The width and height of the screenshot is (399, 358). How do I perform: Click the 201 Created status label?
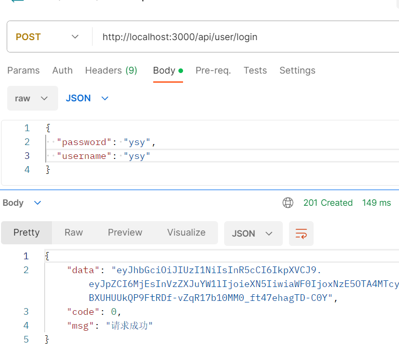pyautogui.click(x=328, y=203)
